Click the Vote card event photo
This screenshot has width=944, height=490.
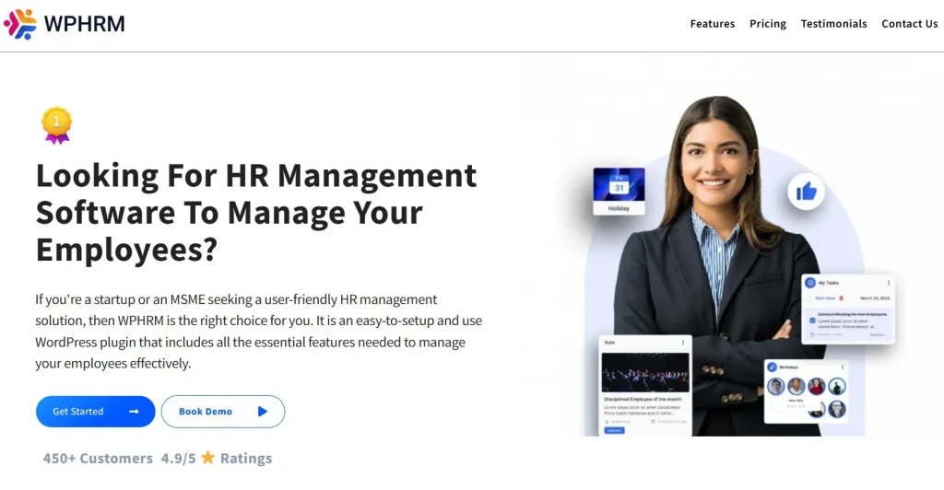[644, 372]
